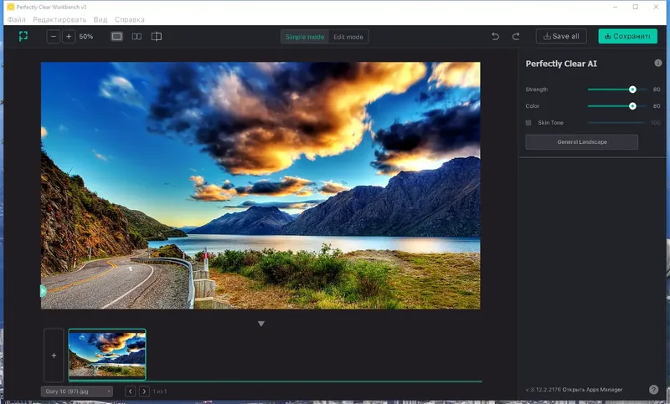Zoom out with the minus button
Viewport: 670px width, 404px height.
pyautogui.click(x=54, y=37)
